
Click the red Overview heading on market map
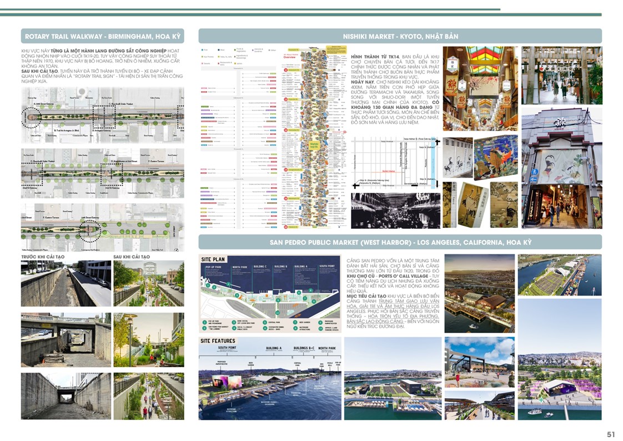(x=290, y=57)
